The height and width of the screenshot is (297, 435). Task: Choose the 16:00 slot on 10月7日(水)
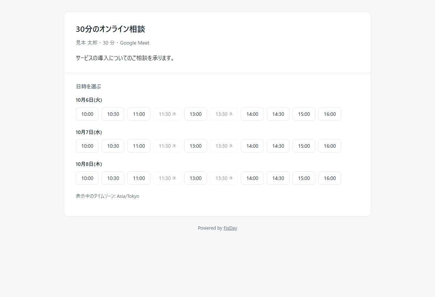point(330,146)
